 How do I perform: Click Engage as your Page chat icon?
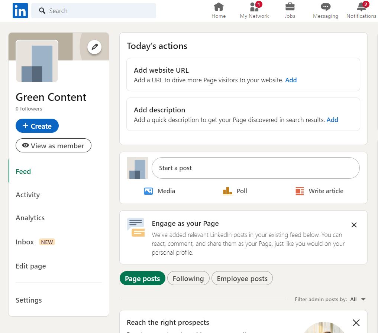click(136, 227)
